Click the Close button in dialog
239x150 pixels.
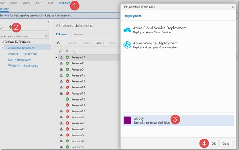[x=226, y=144]
